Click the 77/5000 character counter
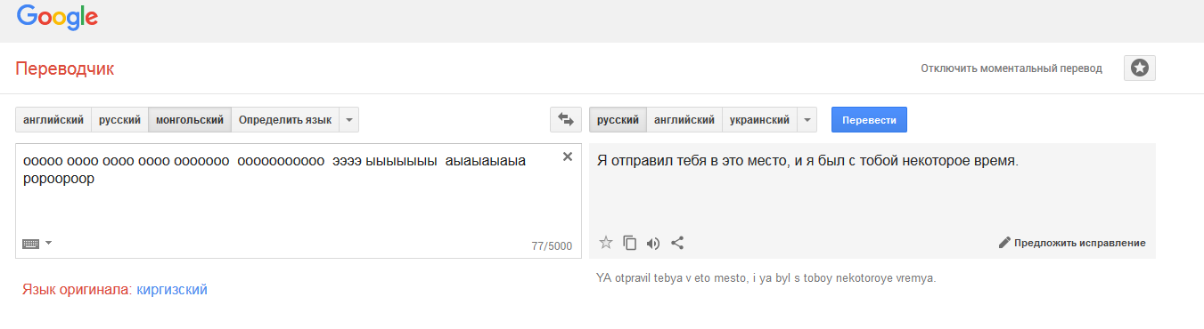Screen dimensions: 1204x329 [x=552, y=246]
